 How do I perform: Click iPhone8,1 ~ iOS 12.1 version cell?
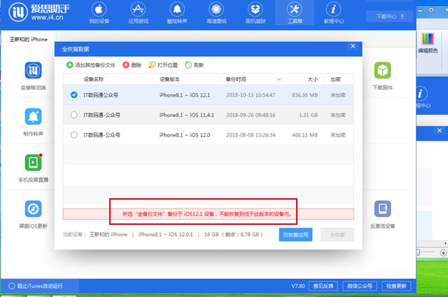(185, 95)
